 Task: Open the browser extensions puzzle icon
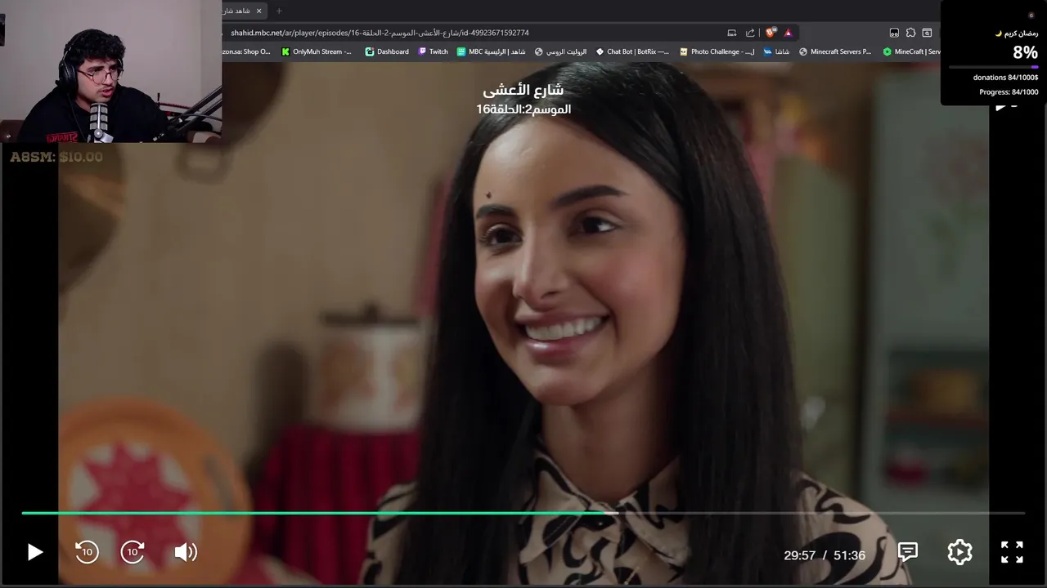(x=910, y=33)
